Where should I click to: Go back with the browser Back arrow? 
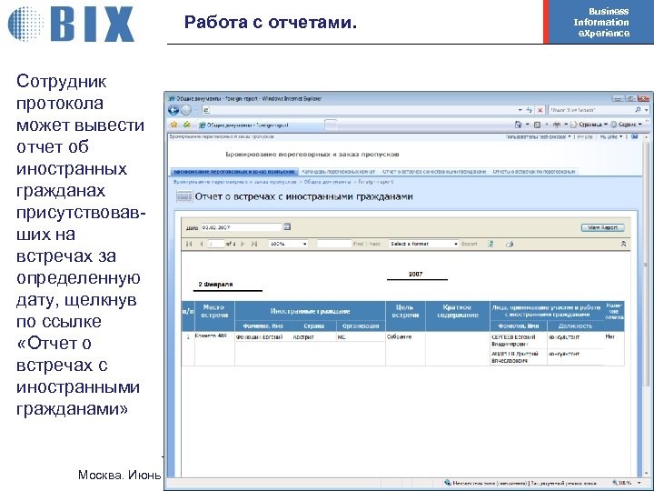[173, 110]
